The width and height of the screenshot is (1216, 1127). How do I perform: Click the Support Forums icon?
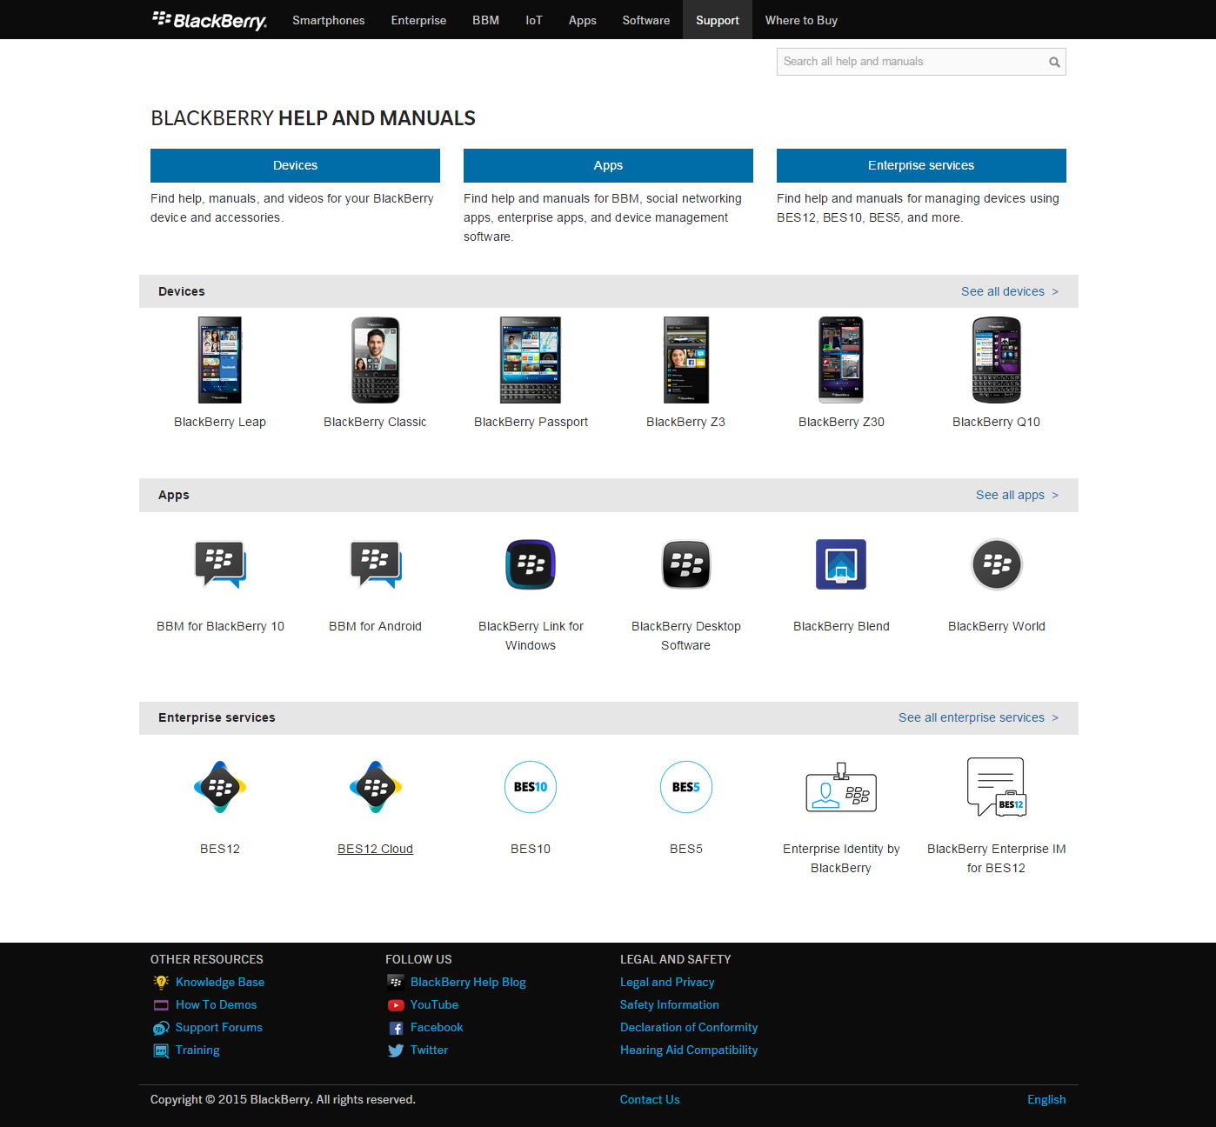[x=161, y=1028]
